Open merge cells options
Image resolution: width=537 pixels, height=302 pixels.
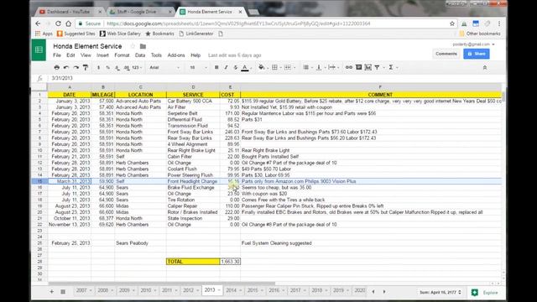(289, 67)
